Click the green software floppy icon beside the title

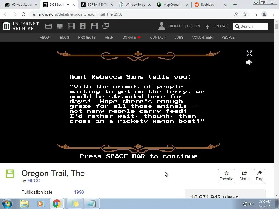tap(10, 174)
